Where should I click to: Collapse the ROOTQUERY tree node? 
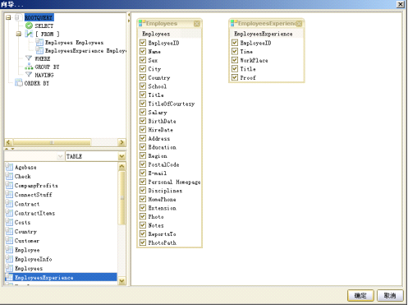tap(8, 17)
